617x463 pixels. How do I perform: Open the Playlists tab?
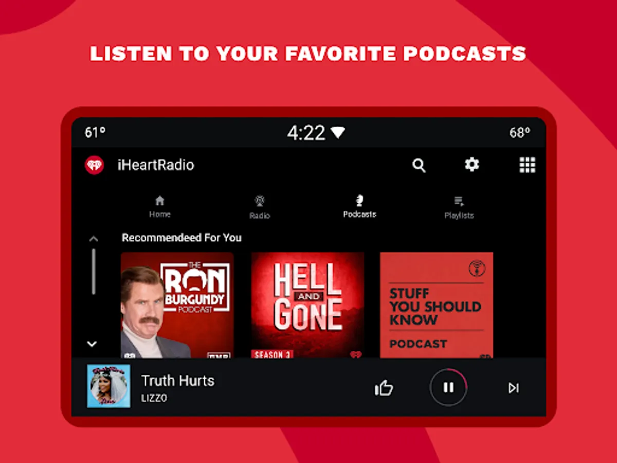click(459, 207)
